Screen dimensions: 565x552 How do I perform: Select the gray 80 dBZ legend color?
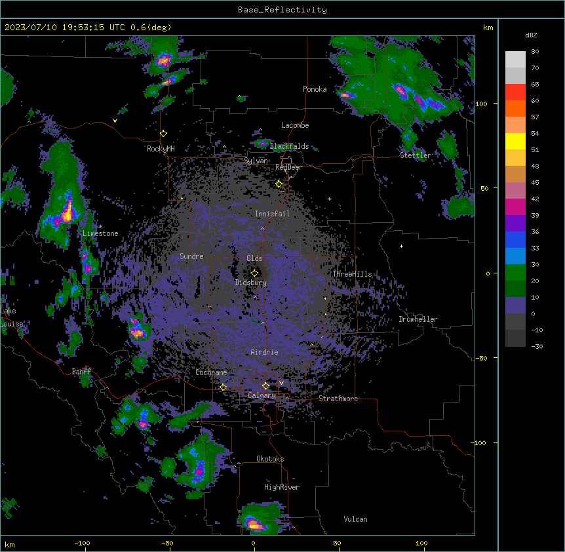pos(515,60)
